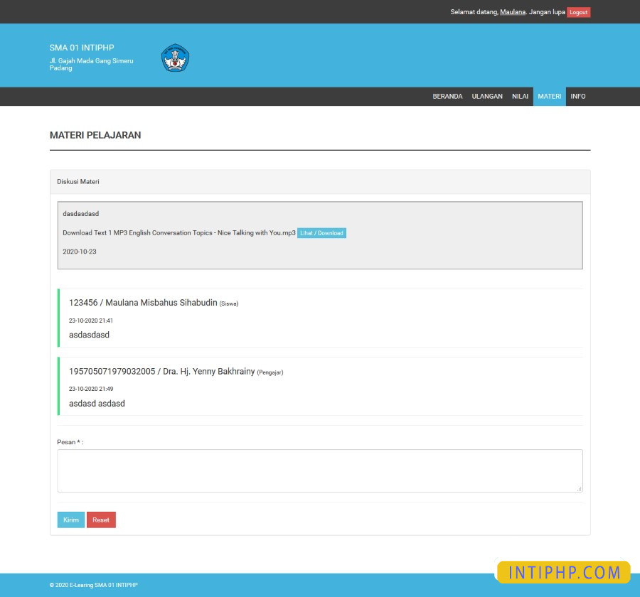Open the MATERI tab in the navigation
The height and width of the screenshot is (597, 640).
point(549,96)
